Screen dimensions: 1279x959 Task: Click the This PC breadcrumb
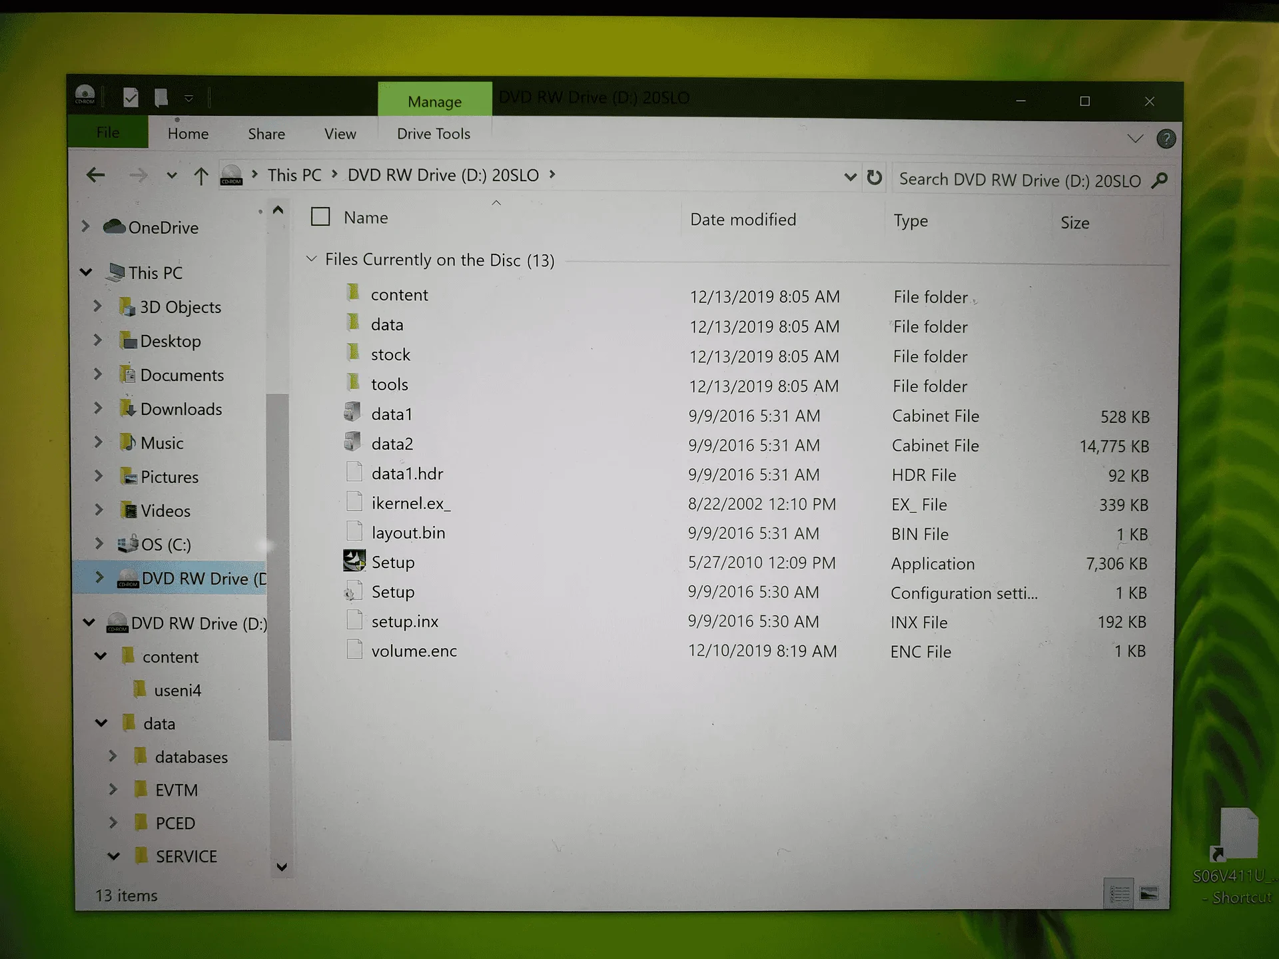point(294,175)
